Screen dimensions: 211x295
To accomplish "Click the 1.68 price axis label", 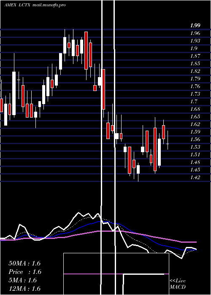I will (195, 109).
